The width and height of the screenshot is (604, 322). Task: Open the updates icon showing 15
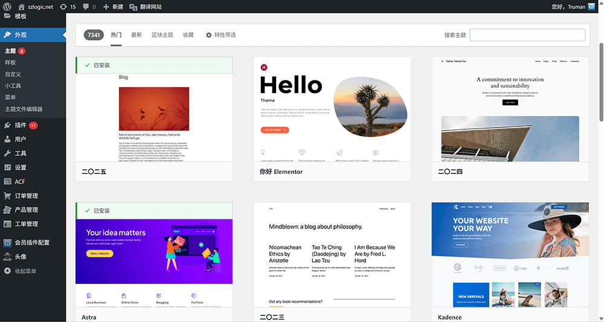tap(63, 7)
